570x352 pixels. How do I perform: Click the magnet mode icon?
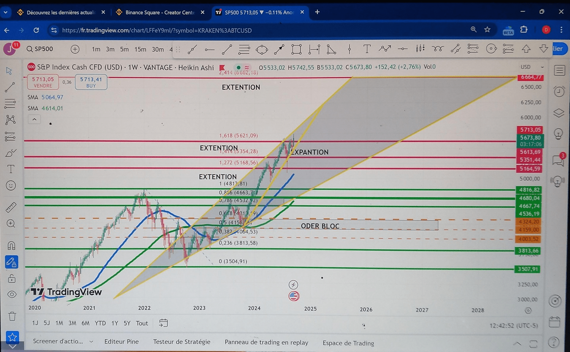[x=11, y=246]
